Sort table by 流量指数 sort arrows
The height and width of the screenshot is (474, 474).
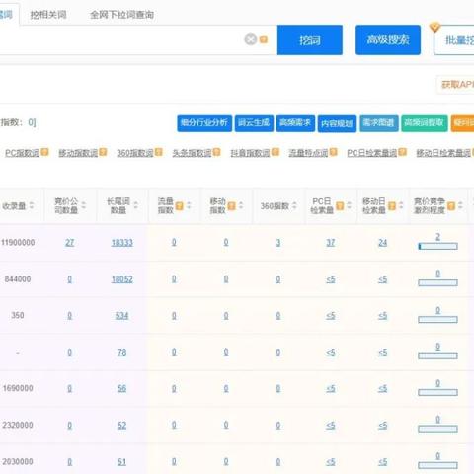(189, 205)
